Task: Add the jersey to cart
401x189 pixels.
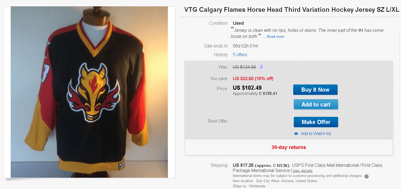Action: tap(316, 105)
